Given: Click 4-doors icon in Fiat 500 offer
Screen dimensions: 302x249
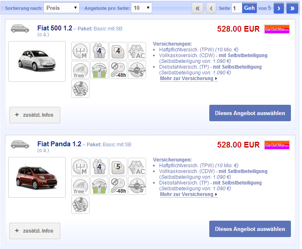Looking at the screenshot, I should click(x=118, y=51).
